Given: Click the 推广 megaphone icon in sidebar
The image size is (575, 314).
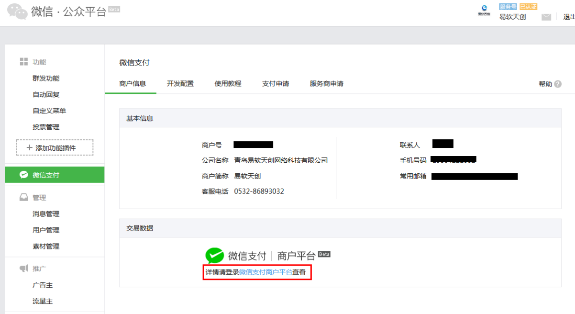Looking at the screenshot, I should 23,268.
